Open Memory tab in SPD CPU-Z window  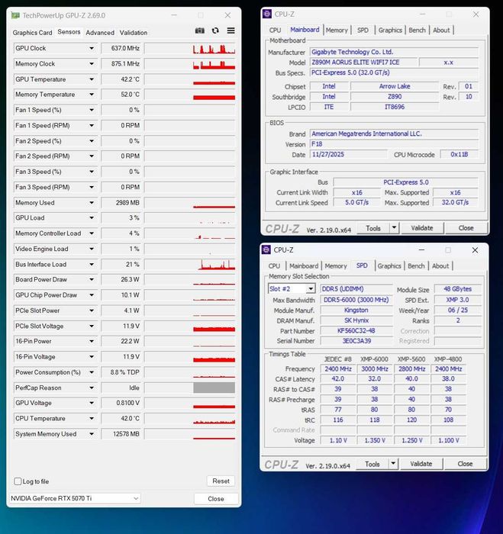pyautogui.click(x=336, y=266)
